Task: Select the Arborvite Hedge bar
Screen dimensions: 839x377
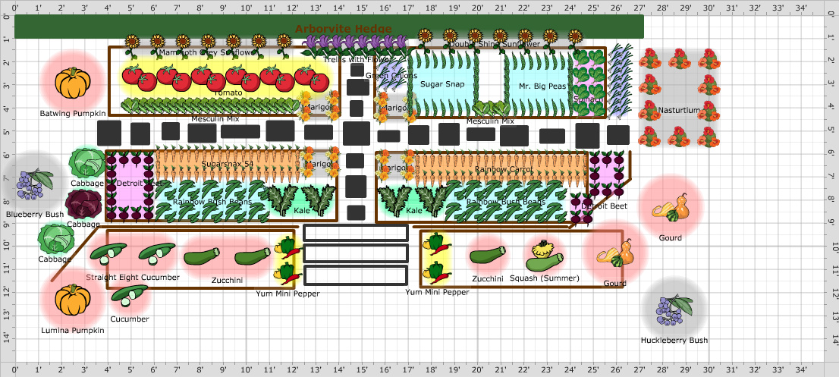Action: [328, 27]
